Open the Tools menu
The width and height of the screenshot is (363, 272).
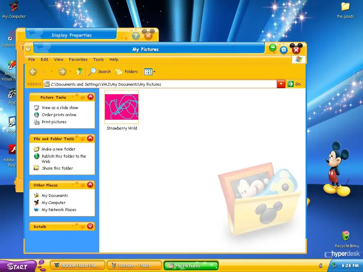pyautogui.click(x=99, y=59)
